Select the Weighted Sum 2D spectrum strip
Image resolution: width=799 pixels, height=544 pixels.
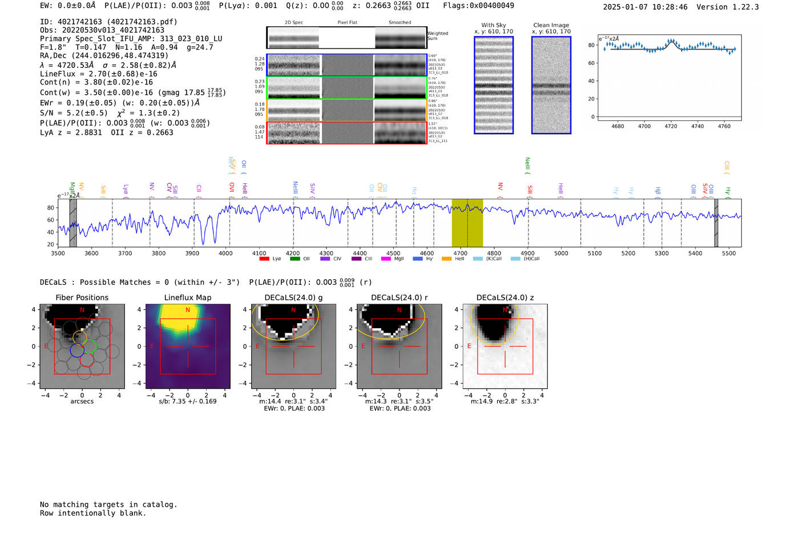click(346, 38)
